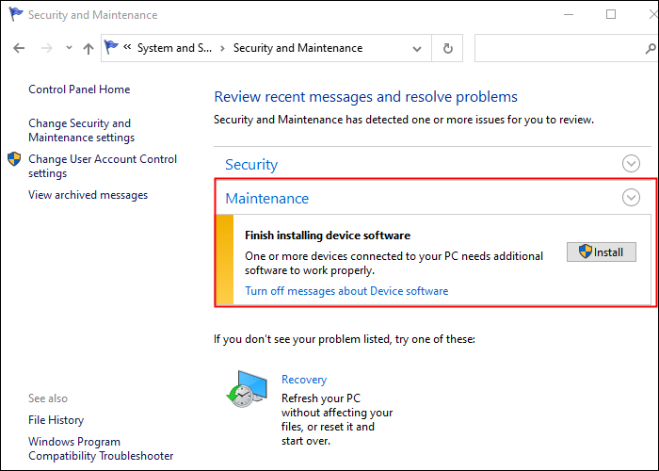Screen dimensions: 659x471
Task: Turn off messages about Device software
Action: (346, 291)
